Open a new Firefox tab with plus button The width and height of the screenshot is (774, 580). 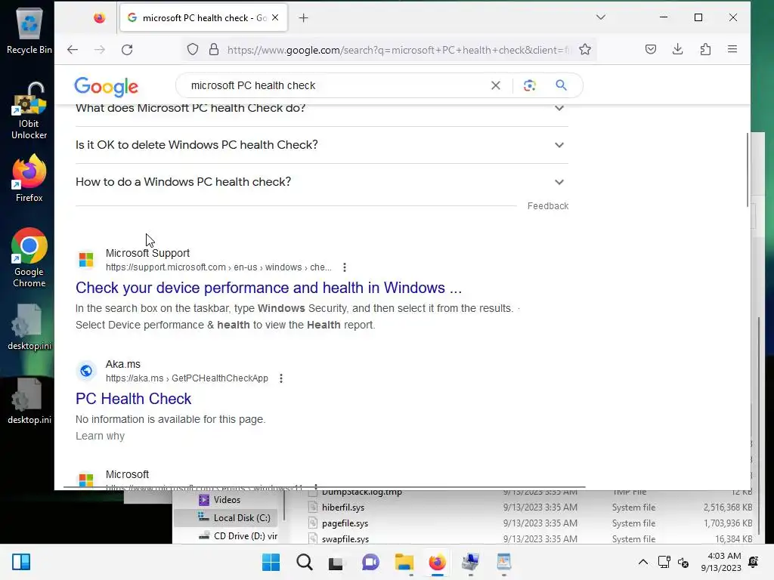coord(304,18)
